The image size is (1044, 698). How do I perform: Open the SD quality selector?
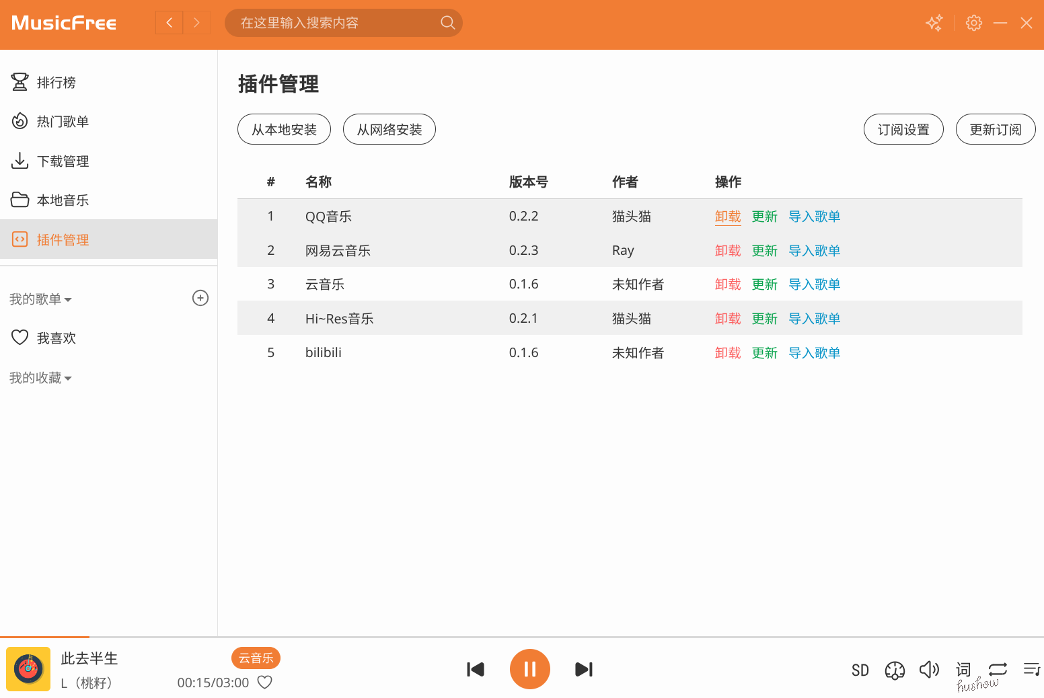[x=860, y=670]
